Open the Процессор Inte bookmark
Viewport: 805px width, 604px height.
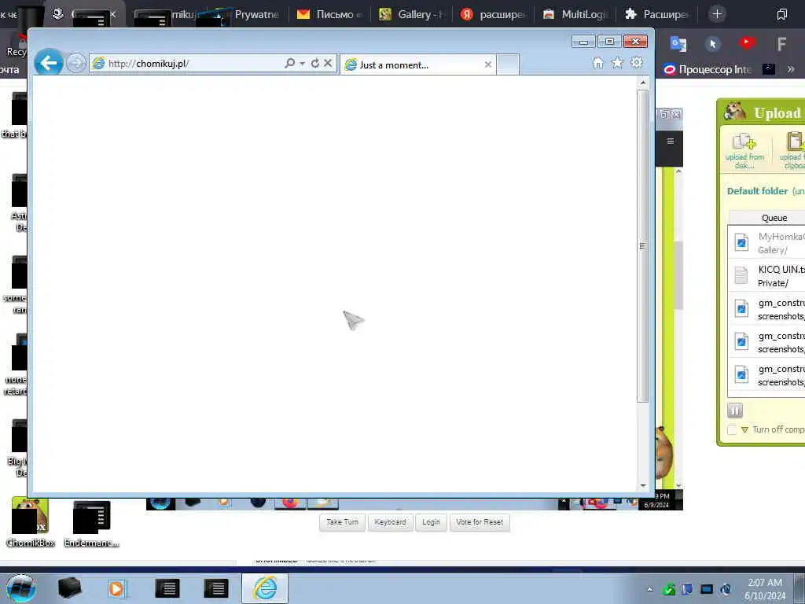[x=707, y=69]
